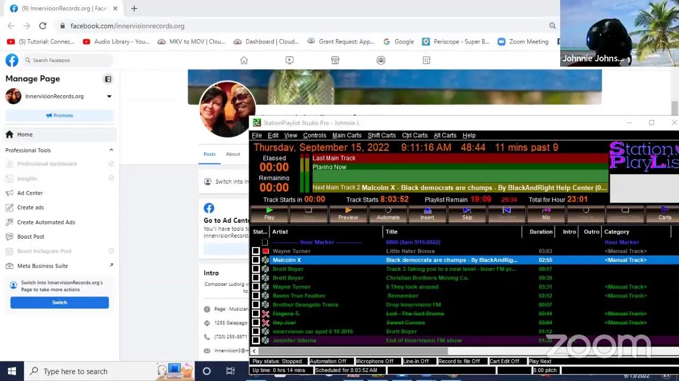Open the Controls menu
Viewport: 679px width, 381px height.
pos(315,135)
